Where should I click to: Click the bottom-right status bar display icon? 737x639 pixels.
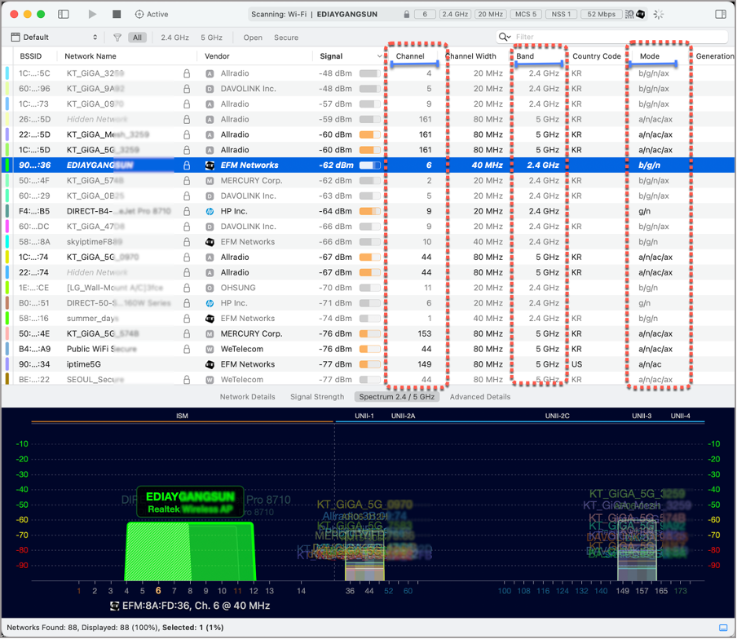[x=723, y=628]
